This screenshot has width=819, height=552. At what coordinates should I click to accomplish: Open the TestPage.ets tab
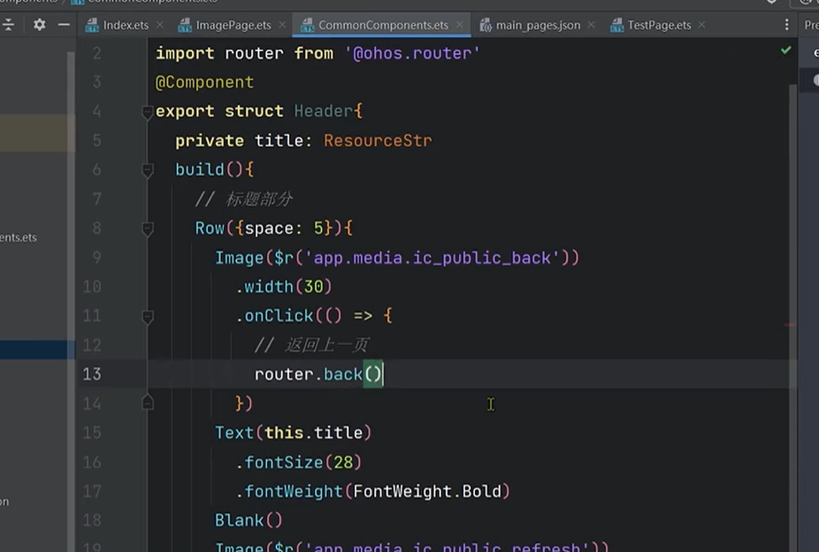[659, 25]
